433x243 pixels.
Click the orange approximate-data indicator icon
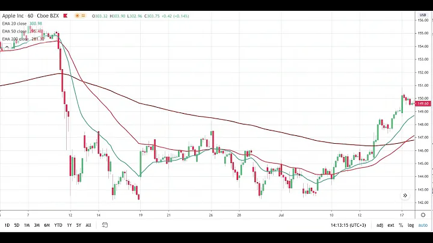coord(83,16)
